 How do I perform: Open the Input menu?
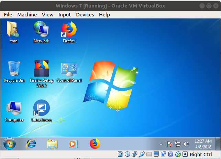(65, 15)
